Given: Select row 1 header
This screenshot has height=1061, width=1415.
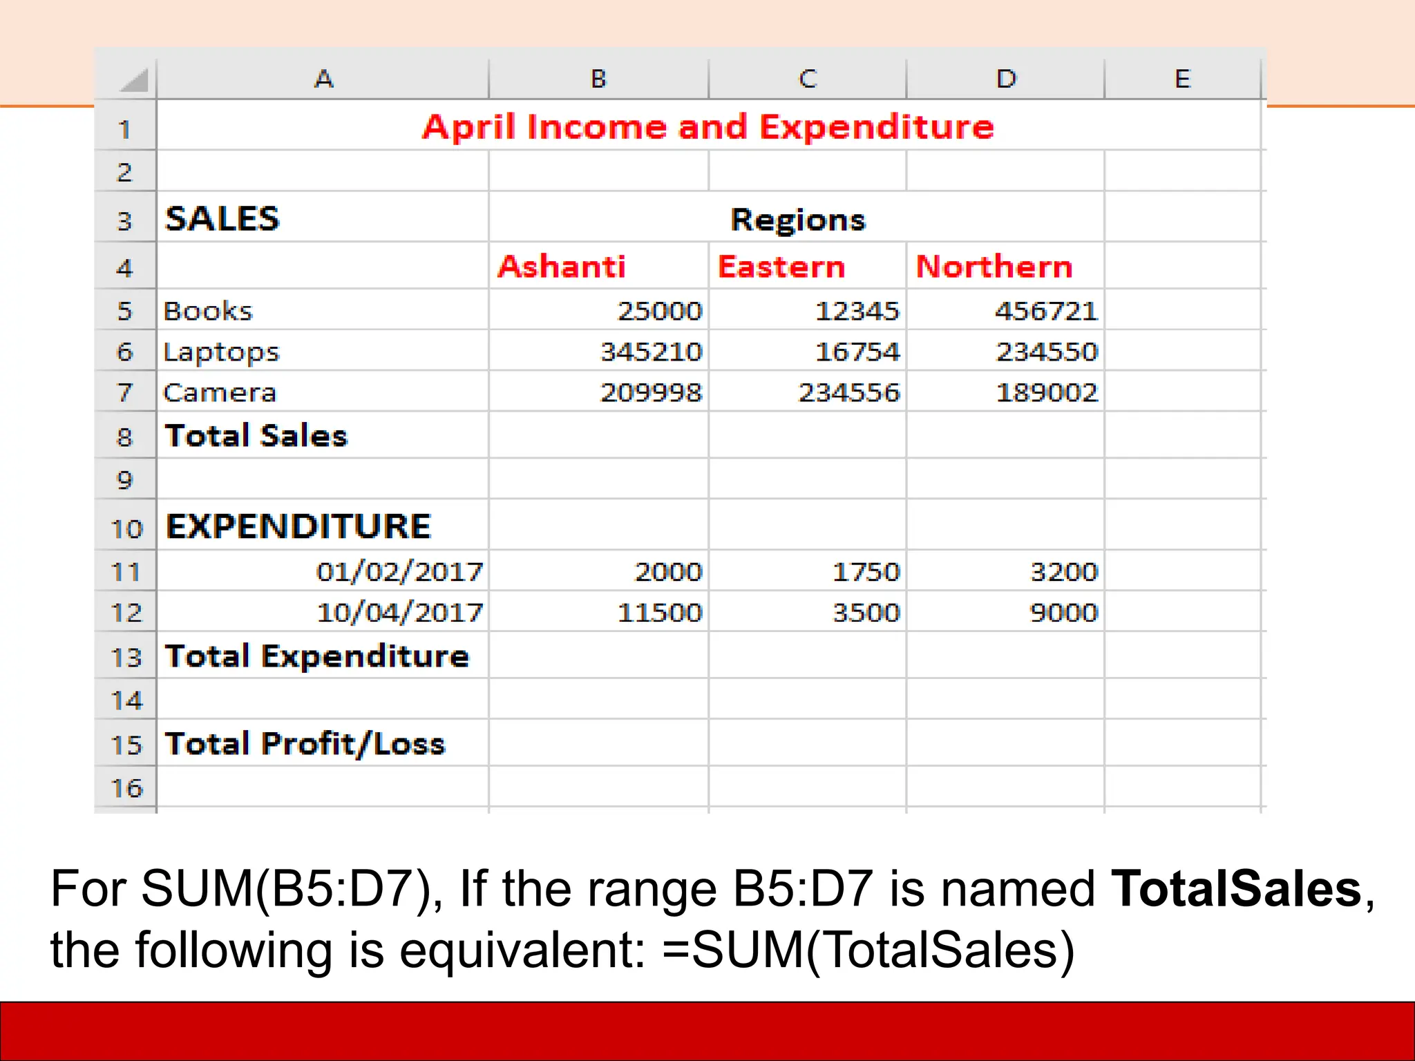Looking at the screenshot, I should click(x=125, y=126).
